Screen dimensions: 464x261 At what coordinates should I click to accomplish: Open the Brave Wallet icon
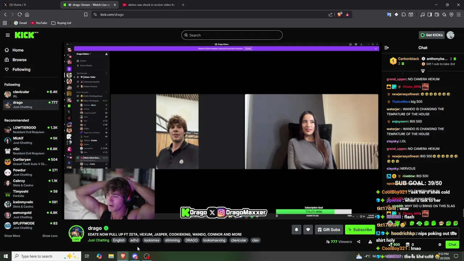pos(437,14)
